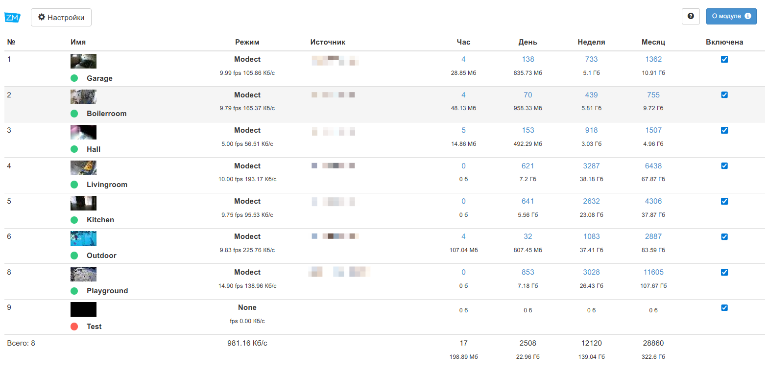Click the ZoneMinder ZM logo icon

tap(12, 18)
